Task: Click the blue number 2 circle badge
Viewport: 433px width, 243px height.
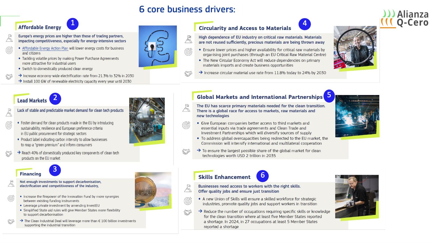Action: [55, 98]
